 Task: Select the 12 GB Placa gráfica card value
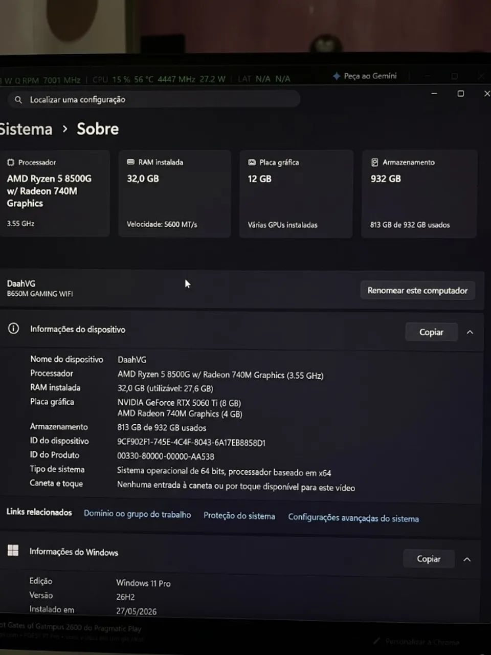click(x=260, y=179)
